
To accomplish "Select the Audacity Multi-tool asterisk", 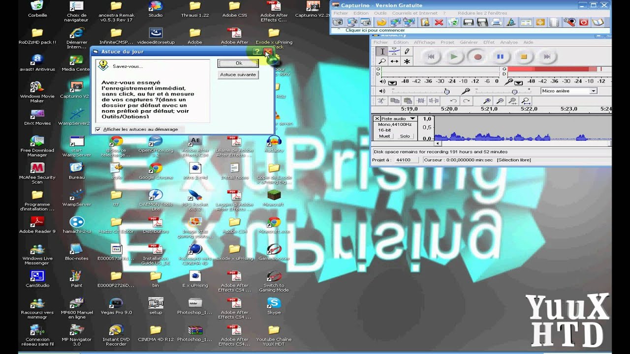I will coord(407,61).
